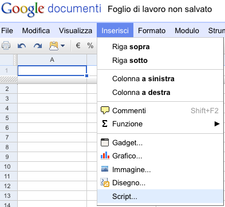Expand the Funzione submenu arrow

click(217, 124)
